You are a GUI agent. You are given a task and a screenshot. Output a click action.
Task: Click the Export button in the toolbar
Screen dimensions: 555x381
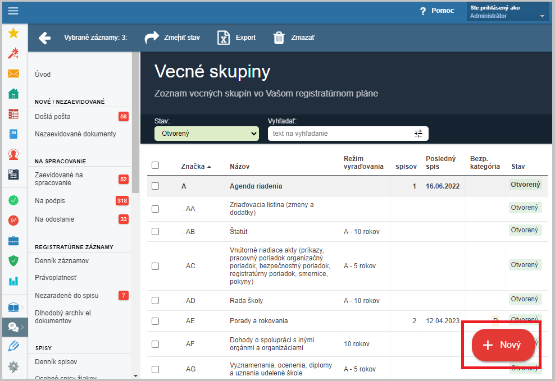236,38
